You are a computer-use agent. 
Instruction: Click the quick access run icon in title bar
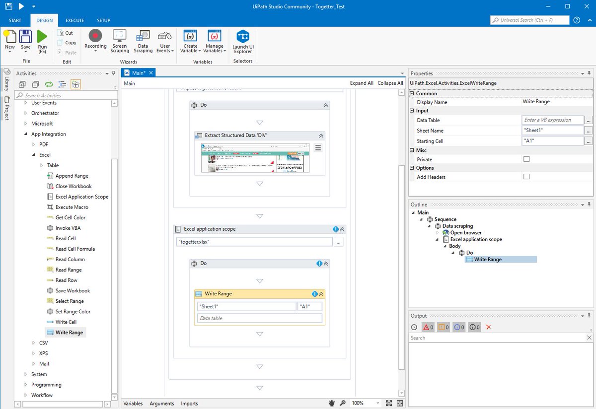click(x=21, y=6)
